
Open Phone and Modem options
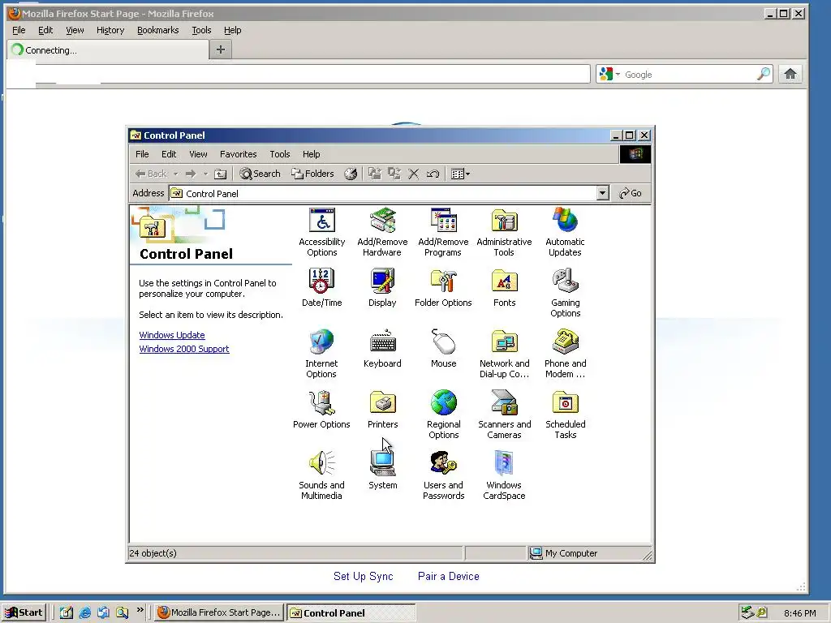(565, 354)
